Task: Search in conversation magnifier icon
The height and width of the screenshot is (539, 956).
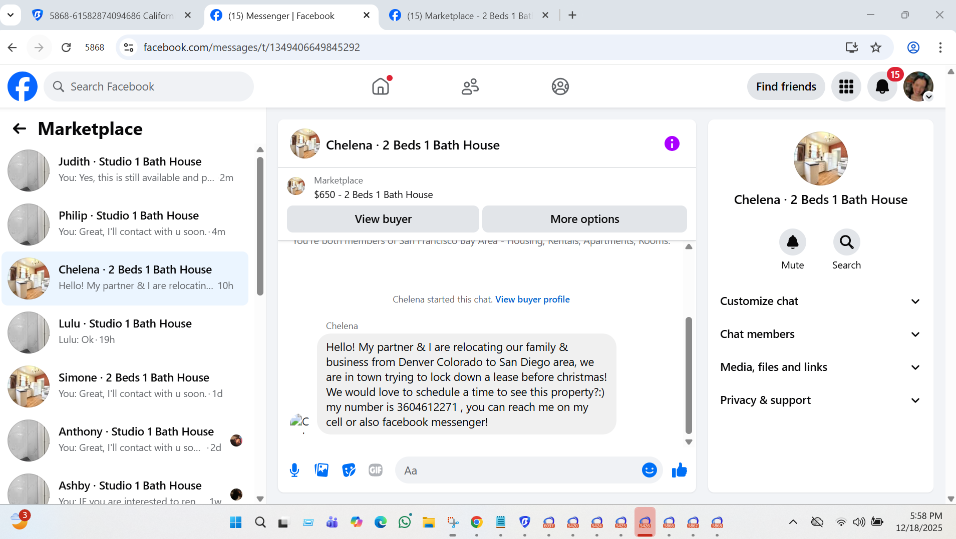Action: (847, 242)
